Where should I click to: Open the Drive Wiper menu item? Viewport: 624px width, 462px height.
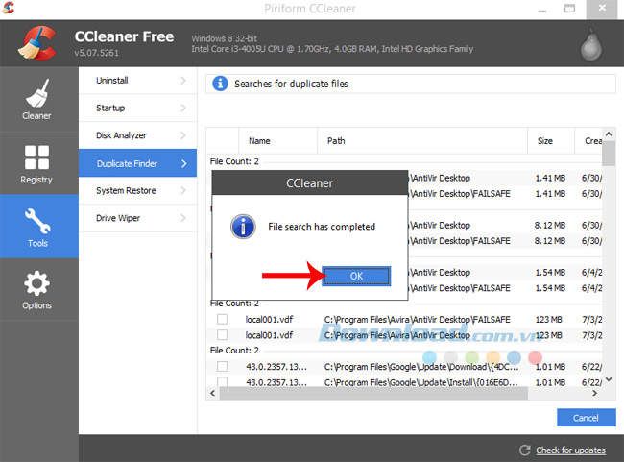(x=137, y=218)
